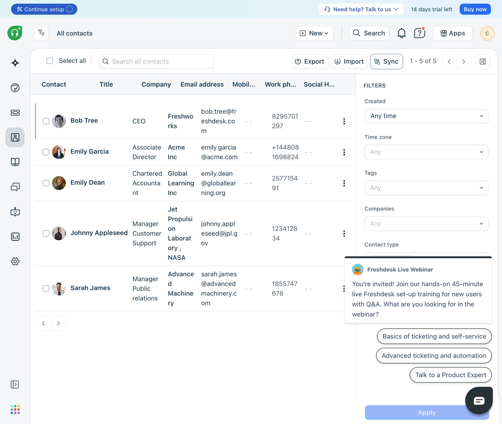Open the chat widget bubble

(x=479, y=400)
